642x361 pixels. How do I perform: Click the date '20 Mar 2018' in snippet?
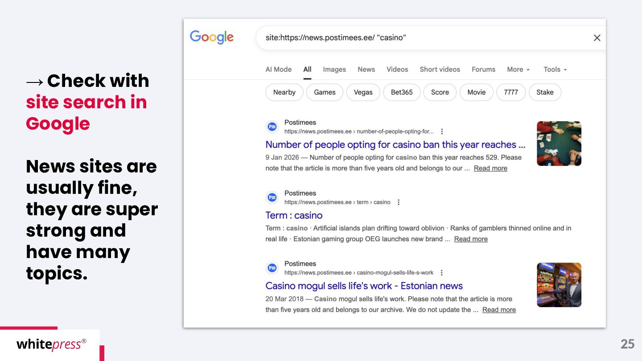pyautogui.click(x=284, y=299)
